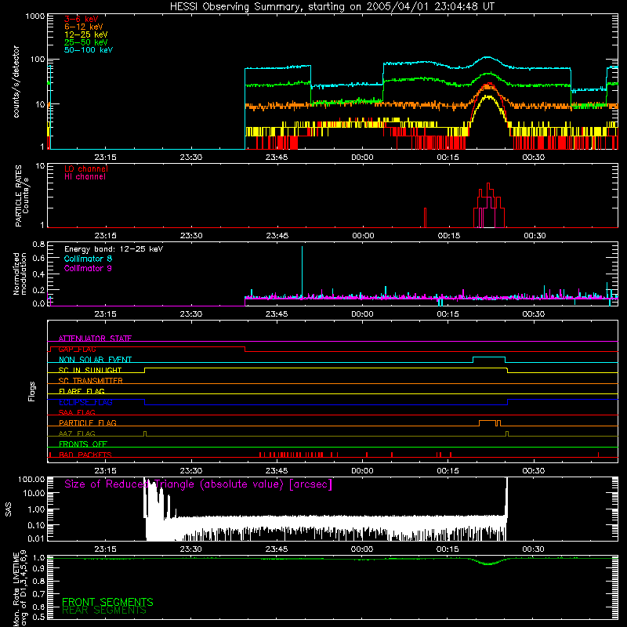
Task: Select the Collimator 9 legend entry
Action: pos(88,268)
